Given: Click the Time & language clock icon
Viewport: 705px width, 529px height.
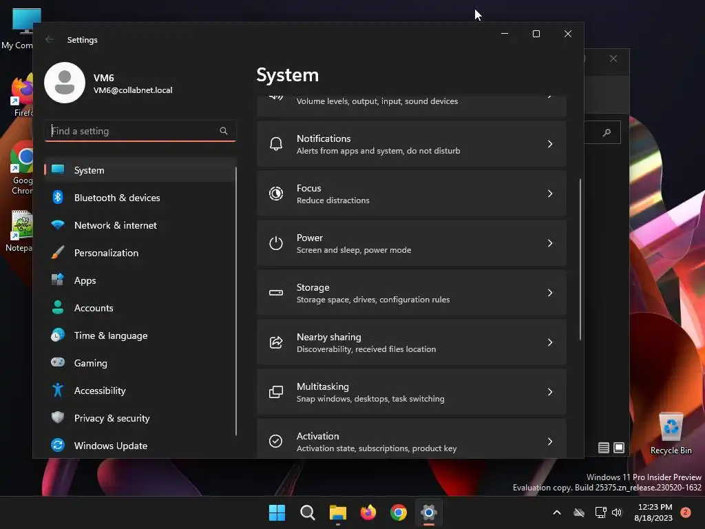Looking at the screenshot, I should (x=58, y=335).
